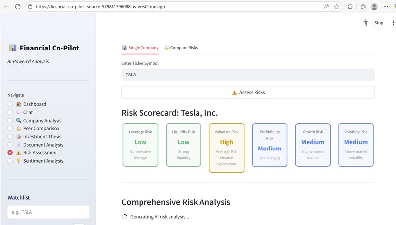Click the Risk Assessment warning icon
The image size is (396, 225).
[x=19, y=152]
